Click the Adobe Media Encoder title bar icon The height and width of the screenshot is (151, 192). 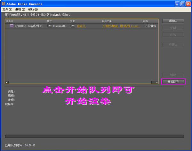point(4,4)
